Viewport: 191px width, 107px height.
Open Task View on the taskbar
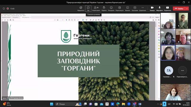(x=85, y=104)
